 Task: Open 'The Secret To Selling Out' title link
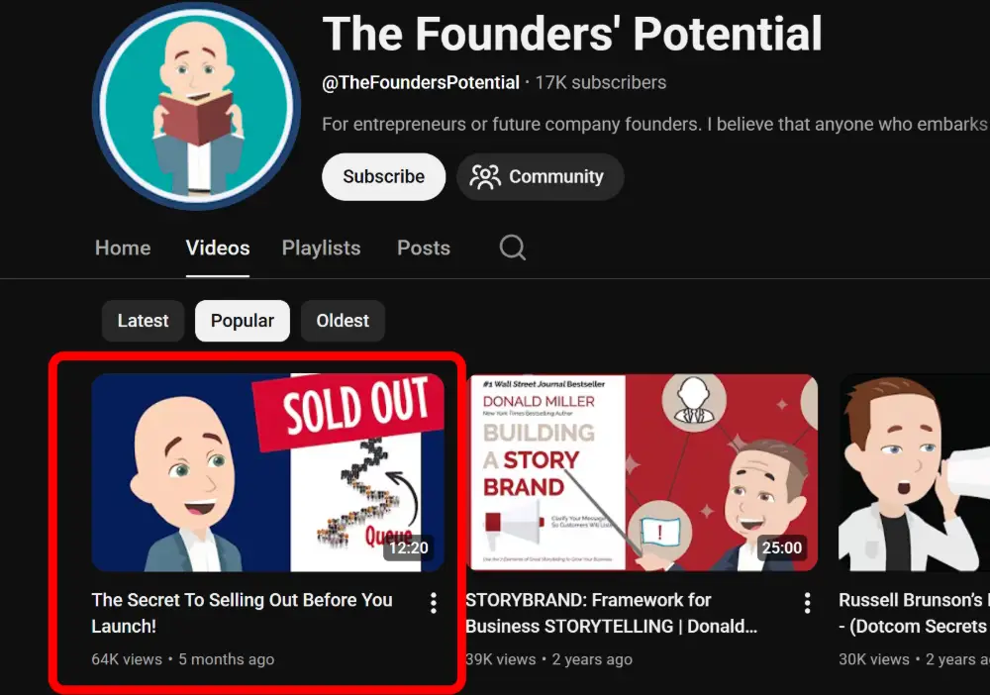(x=242, y=613)
